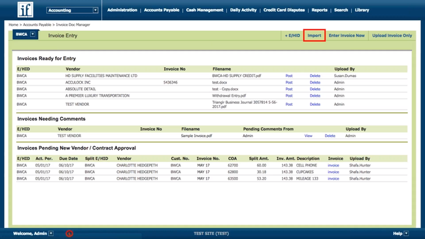Click split amount 53.20
The width and height of the screenshot is (425, 239).
point(262,179)
